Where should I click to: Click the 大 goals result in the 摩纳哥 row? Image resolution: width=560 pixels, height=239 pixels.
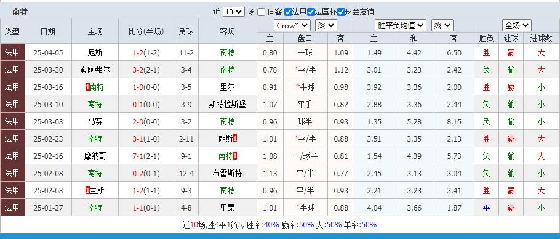click(541, 156)
